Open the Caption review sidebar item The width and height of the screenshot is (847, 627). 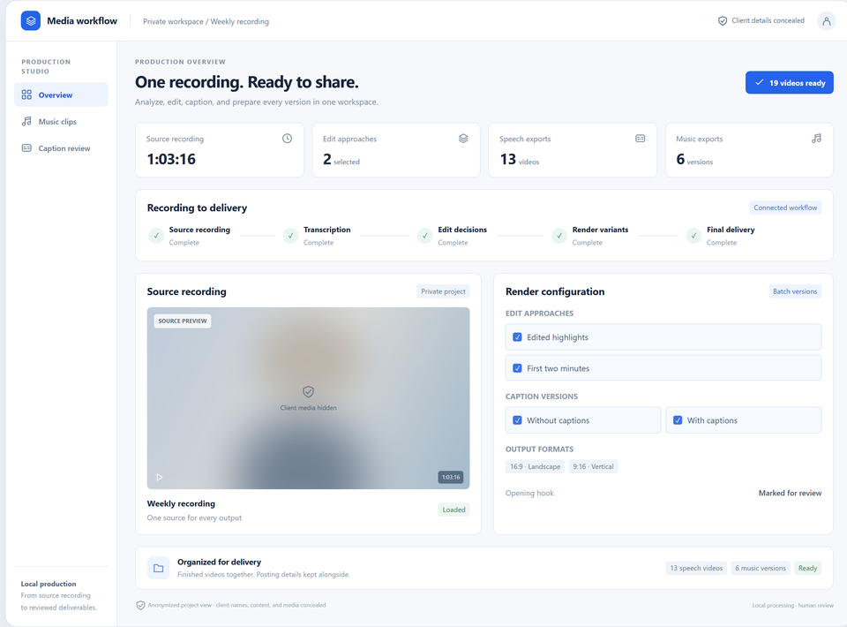(x=61, y=148)
